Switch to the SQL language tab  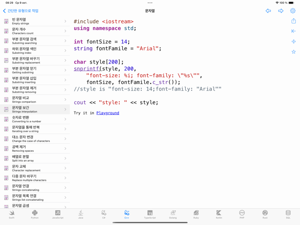pyautogui.click(x=288, y=214)
